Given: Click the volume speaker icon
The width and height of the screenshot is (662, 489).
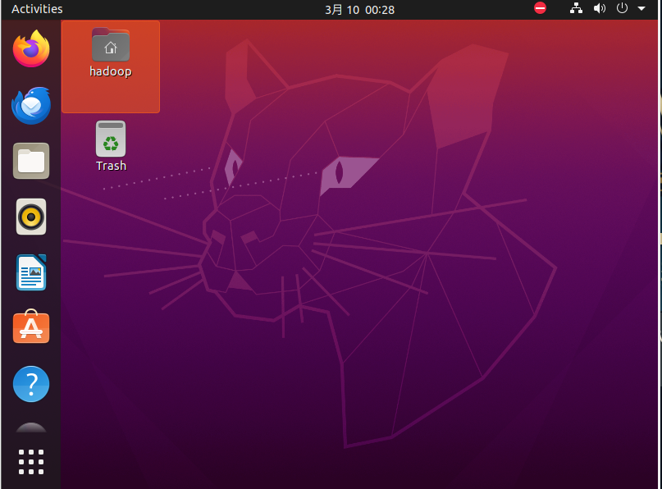Looking at the screenshot, I should [600, 8].
